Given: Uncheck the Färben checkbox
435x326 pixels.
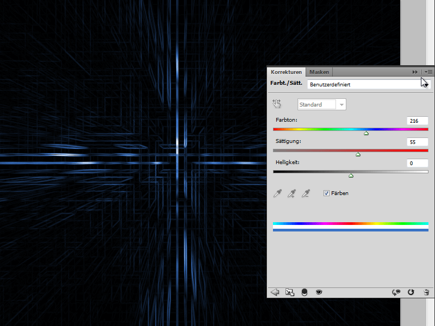Looking at the screenshot, I should (327, 193).
